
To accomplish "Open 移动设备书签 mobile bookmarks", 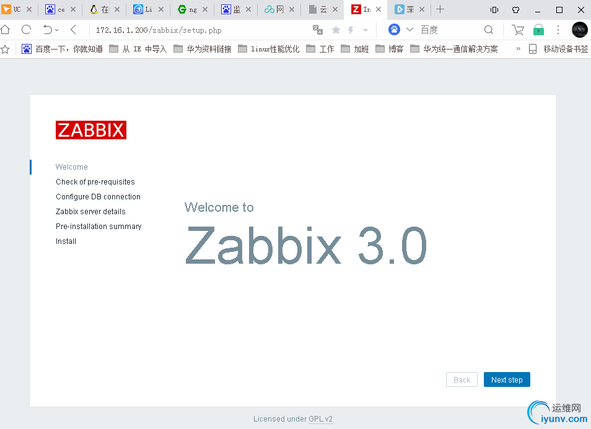I will (559, 49).
